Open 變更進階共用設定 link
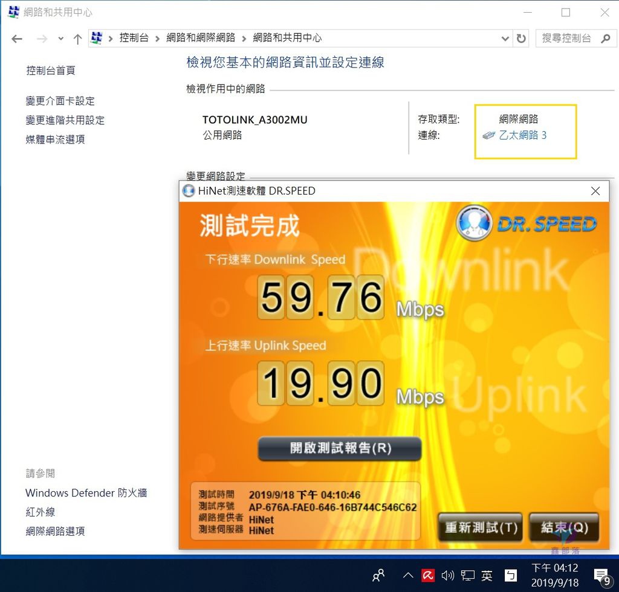The width and height of the screenshot is (619, 592). point(65,120)
